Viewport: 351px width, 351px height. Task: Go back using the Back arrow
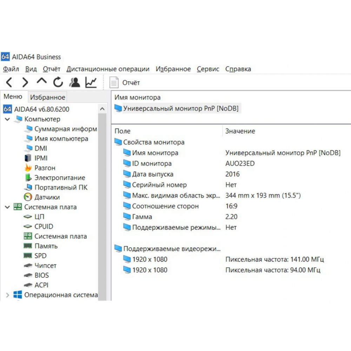(9, 82)
